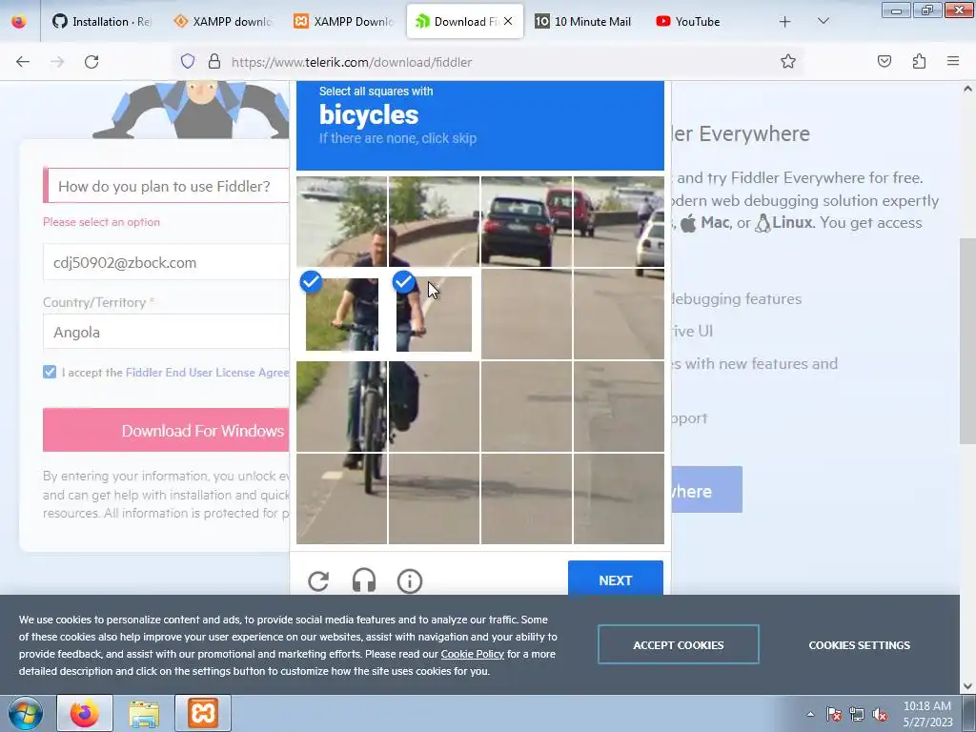Go back with the browser back arrow
976x732 pixels.
coord(23,62)
